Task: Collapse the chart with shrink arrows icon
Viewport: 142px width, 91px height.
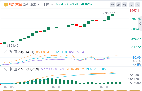Action: (x=132, y=5)
